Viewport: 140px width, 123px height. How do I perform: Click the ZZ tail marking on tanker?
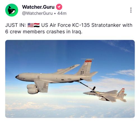click(82, 72)
